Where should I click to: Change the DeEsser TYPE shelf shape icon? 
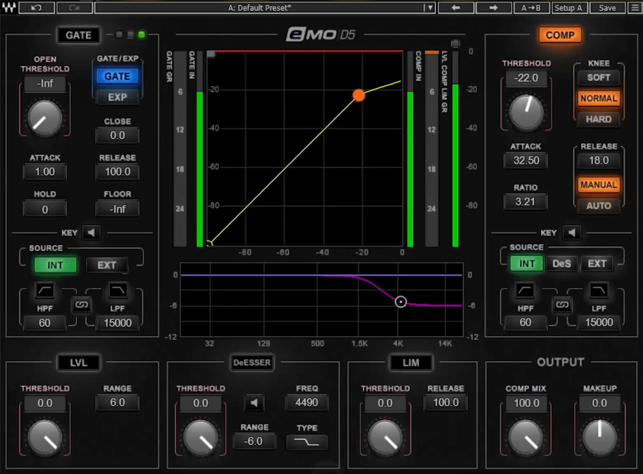306,442
